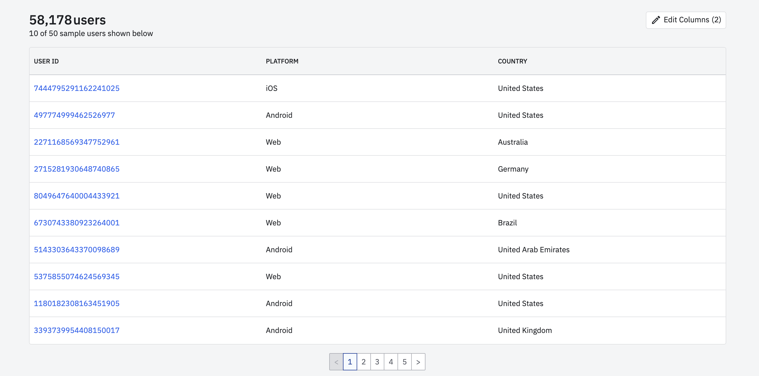View user 5375855074624569345 details
This screenshot has height=376, width=759.
[x=77, y=276]
